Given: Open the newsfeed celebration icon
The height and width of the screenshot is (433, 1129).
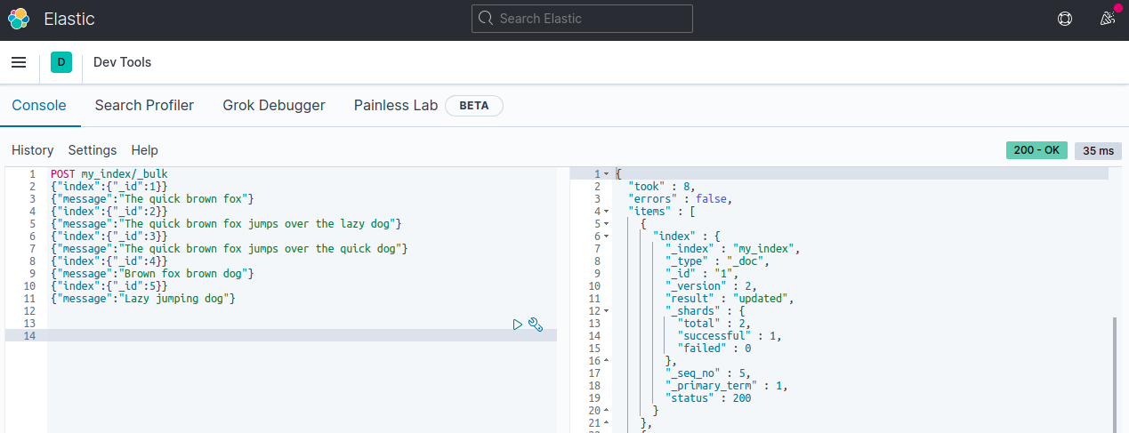Looking at the screenshot, I should [1108, 19].
